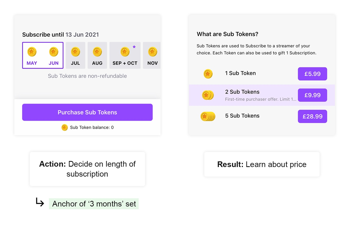Click the Sub Tokens are non-refundable notice

click(87, 76)
